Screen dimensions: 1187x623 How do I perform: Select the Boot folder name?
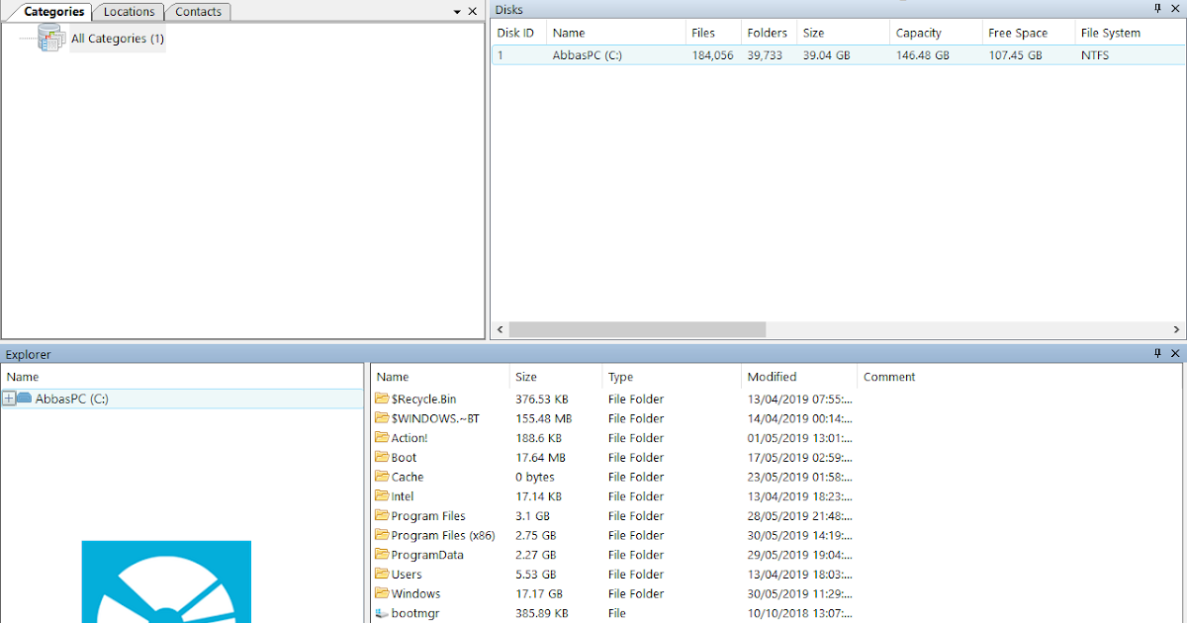point(404,458)
